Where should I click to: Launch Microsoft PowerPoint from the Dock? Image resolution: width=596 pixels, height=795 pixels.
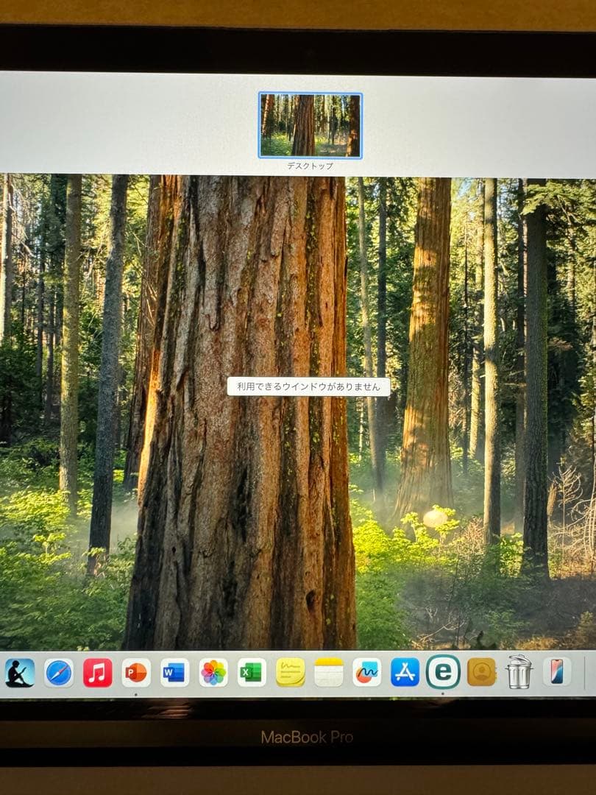[136, 673]
